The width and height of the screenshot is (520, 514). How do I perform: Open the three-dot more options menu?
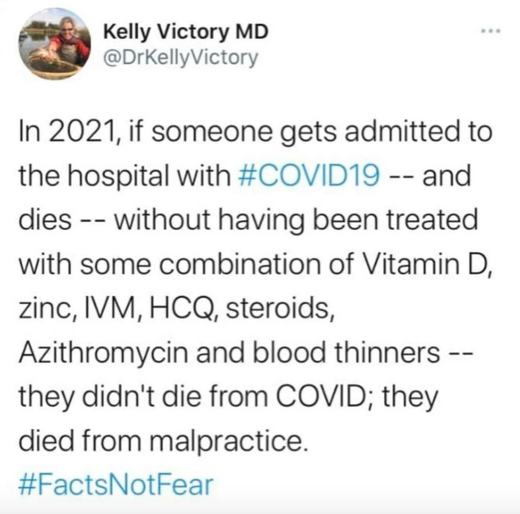click(491, 31)
